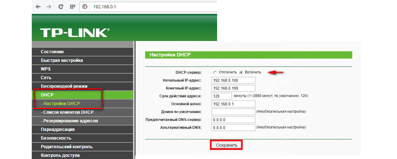Open the Быстрая настройка menu item
The width and height of the screenshot is (397, 159).
pos(62,60)
